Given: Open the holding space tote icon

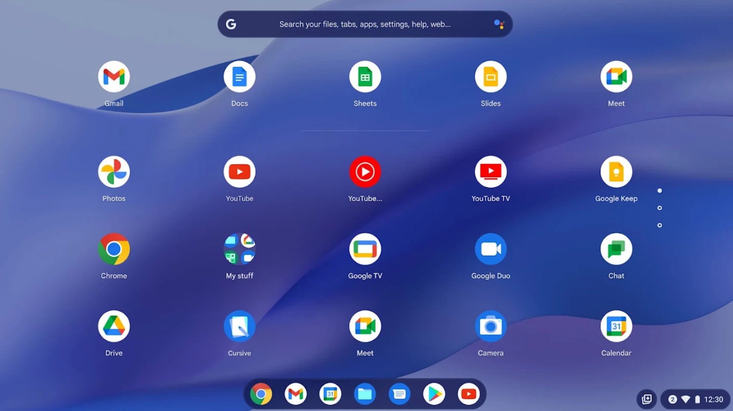Looking at the screenshot, I should click(646, 399).
